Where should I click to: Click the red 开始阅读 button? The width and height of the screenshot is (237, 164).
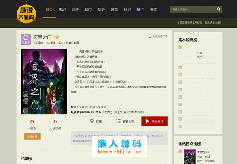click(x=154, y=121)
